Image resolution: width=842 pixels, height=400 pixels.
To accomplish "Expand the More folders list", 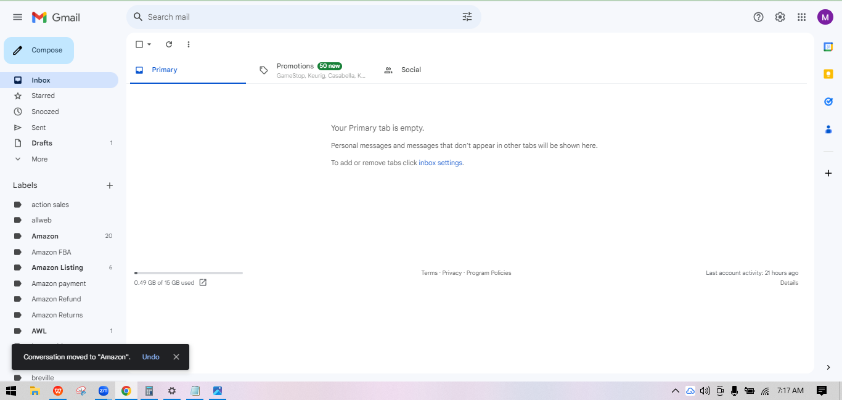I will [59, 159].
